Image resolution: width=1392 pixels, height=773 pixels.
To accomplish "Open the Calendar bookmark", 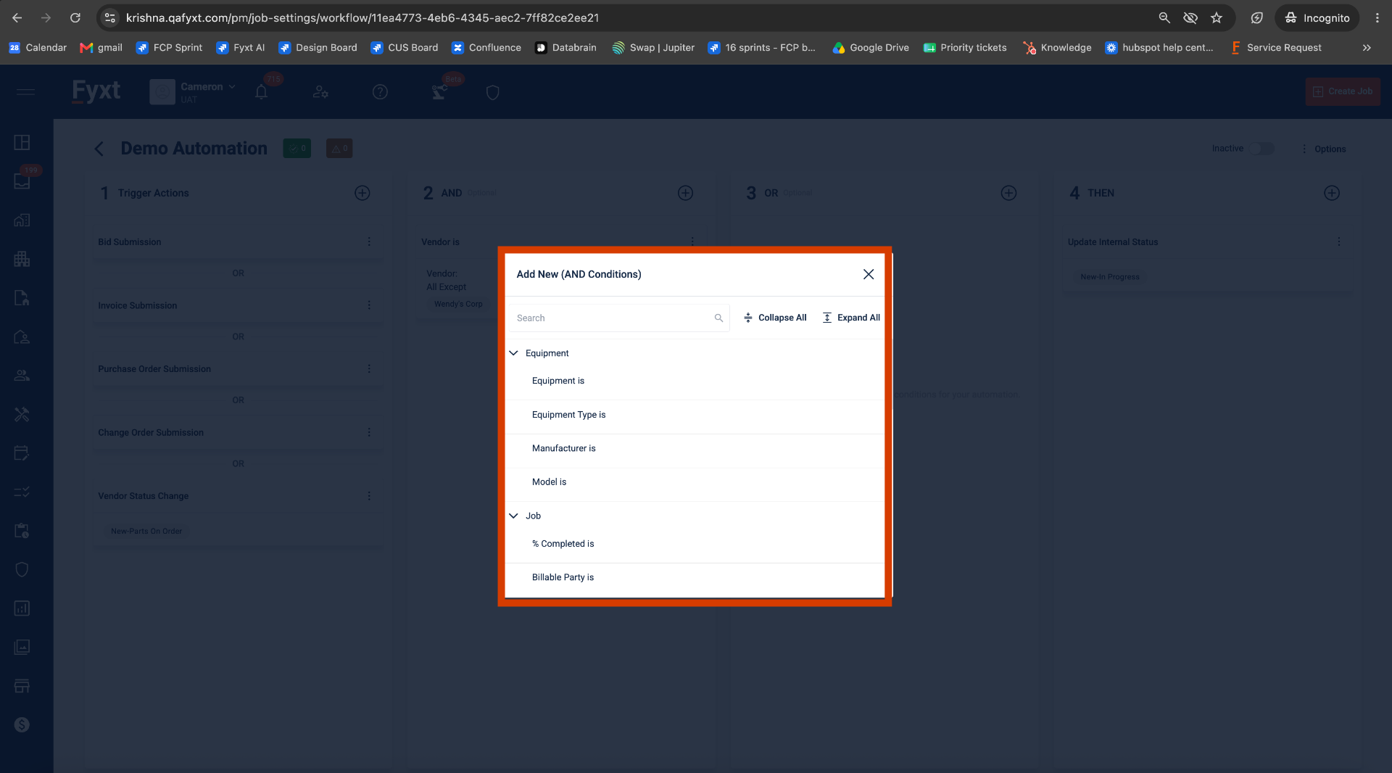I will (38, 48).
